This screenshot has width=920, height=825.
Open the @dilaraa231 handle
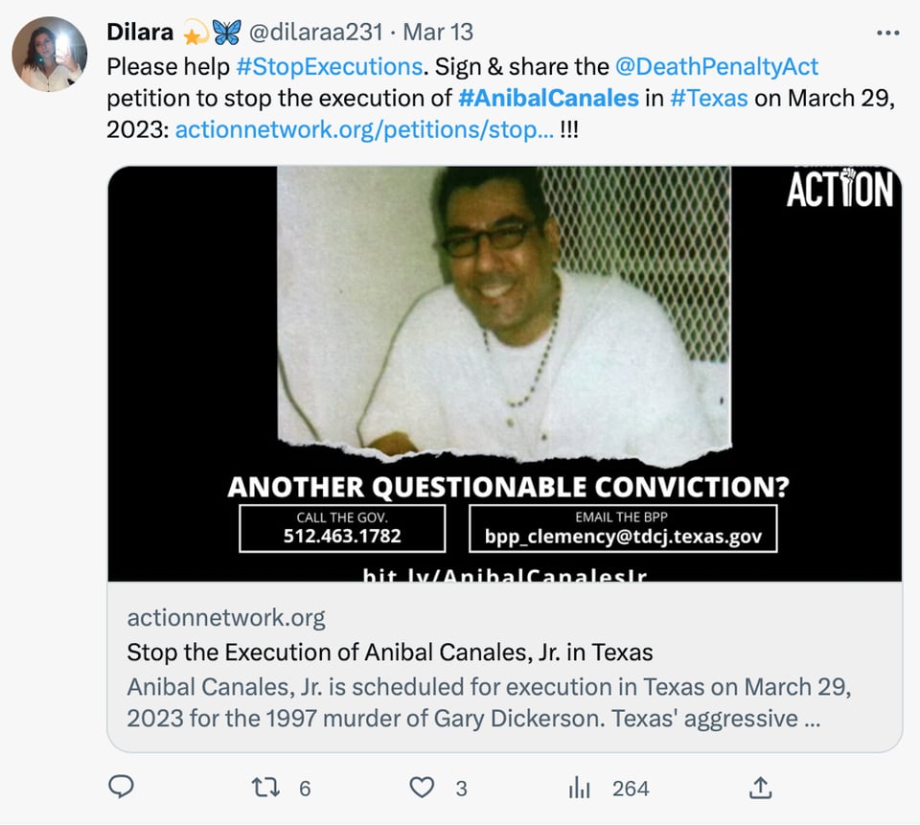(x=315, y=32)
